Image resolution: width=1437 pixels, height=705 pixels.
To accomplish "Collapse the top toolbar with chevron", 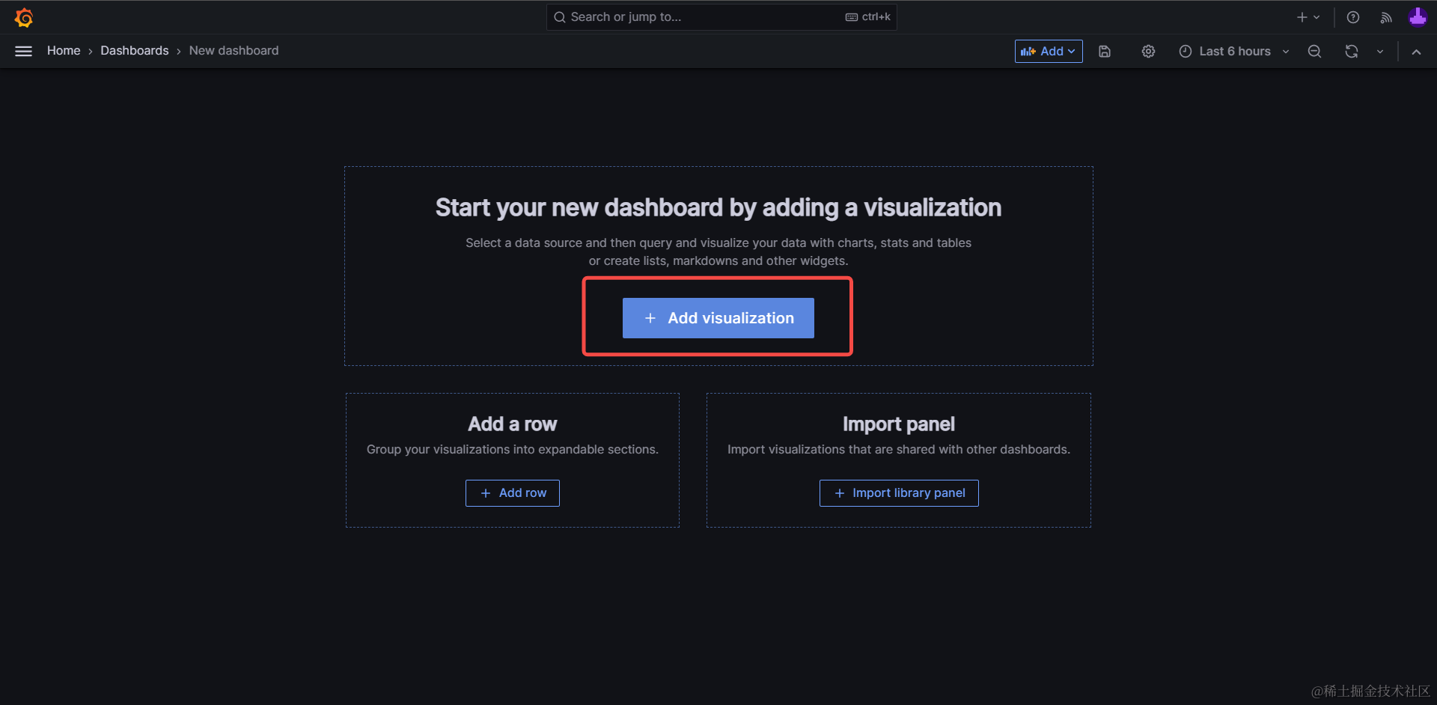I will click(x=1416, y=51).
